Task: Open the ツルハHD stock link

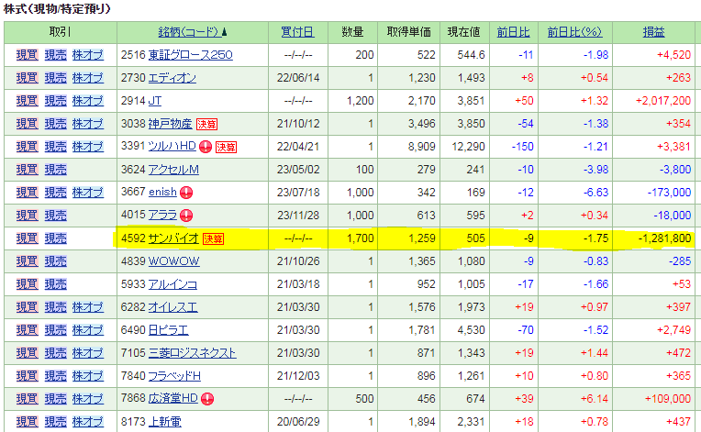Action: (x=172, y=146)
